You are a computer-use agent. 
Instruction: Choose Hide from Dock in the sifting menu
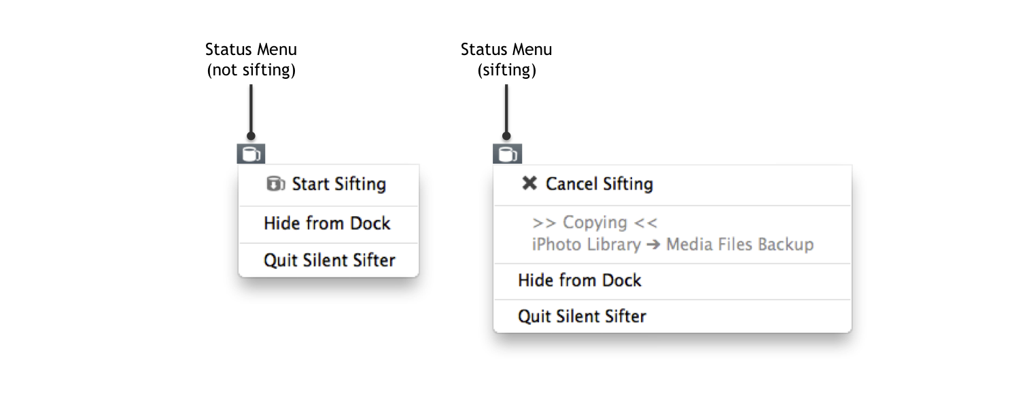(x=672, y=281)
